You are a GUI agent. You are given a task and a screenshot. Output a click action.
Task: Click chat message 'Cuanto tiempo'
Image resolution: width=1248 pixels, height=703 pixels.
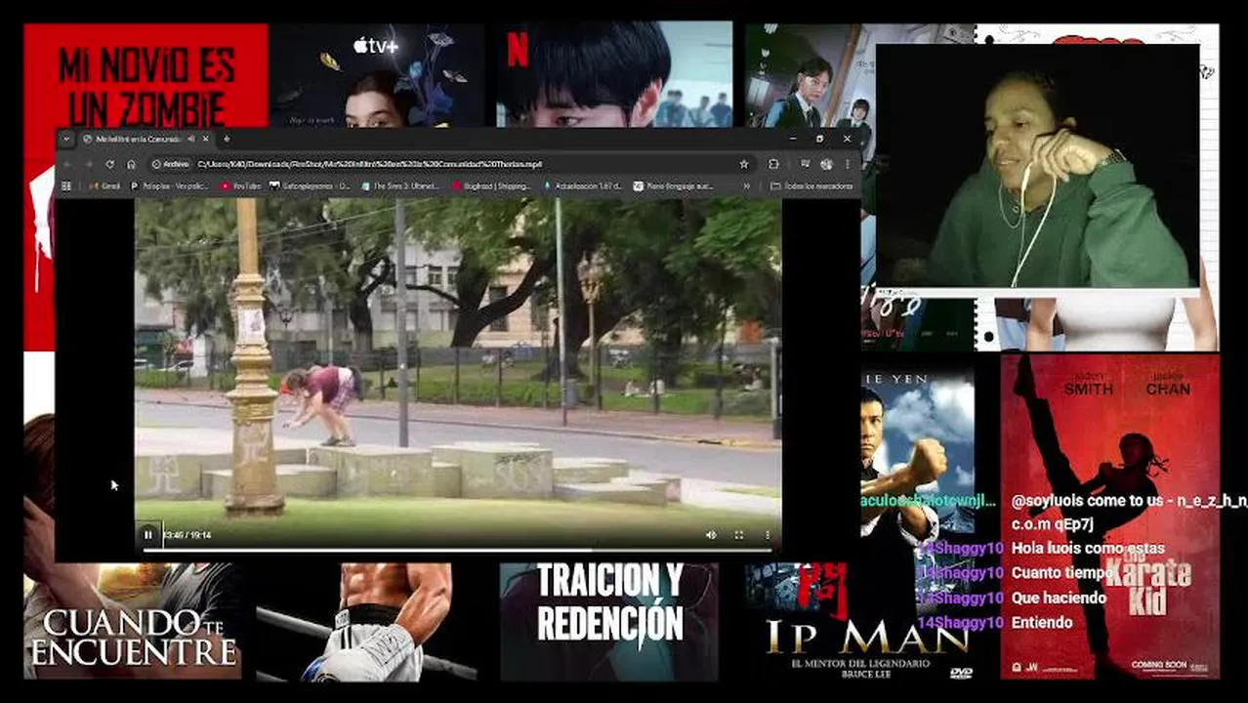click(x=1062, y=573)
